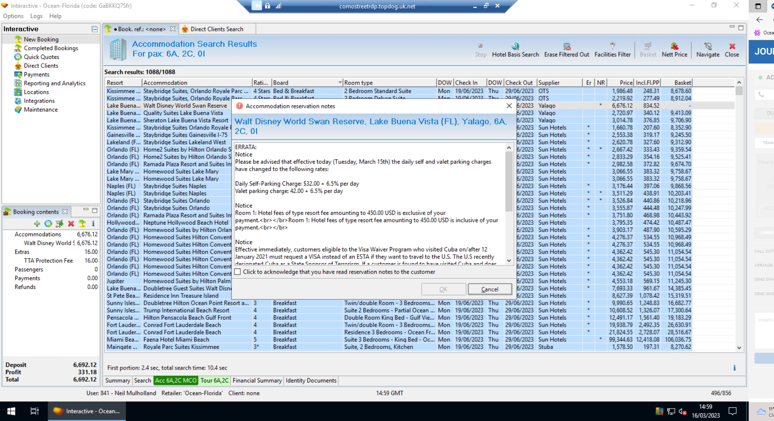Open the Logs menu
Viewport: 774px width, 421px height.
(36, 16)
